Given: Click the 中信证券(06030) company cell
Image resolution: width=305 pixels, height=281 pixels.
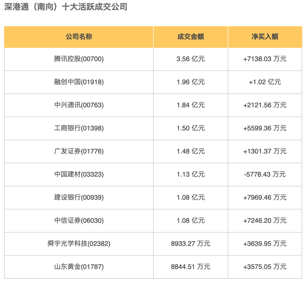Looking at the screenshot, I should (x=79, y=220).
